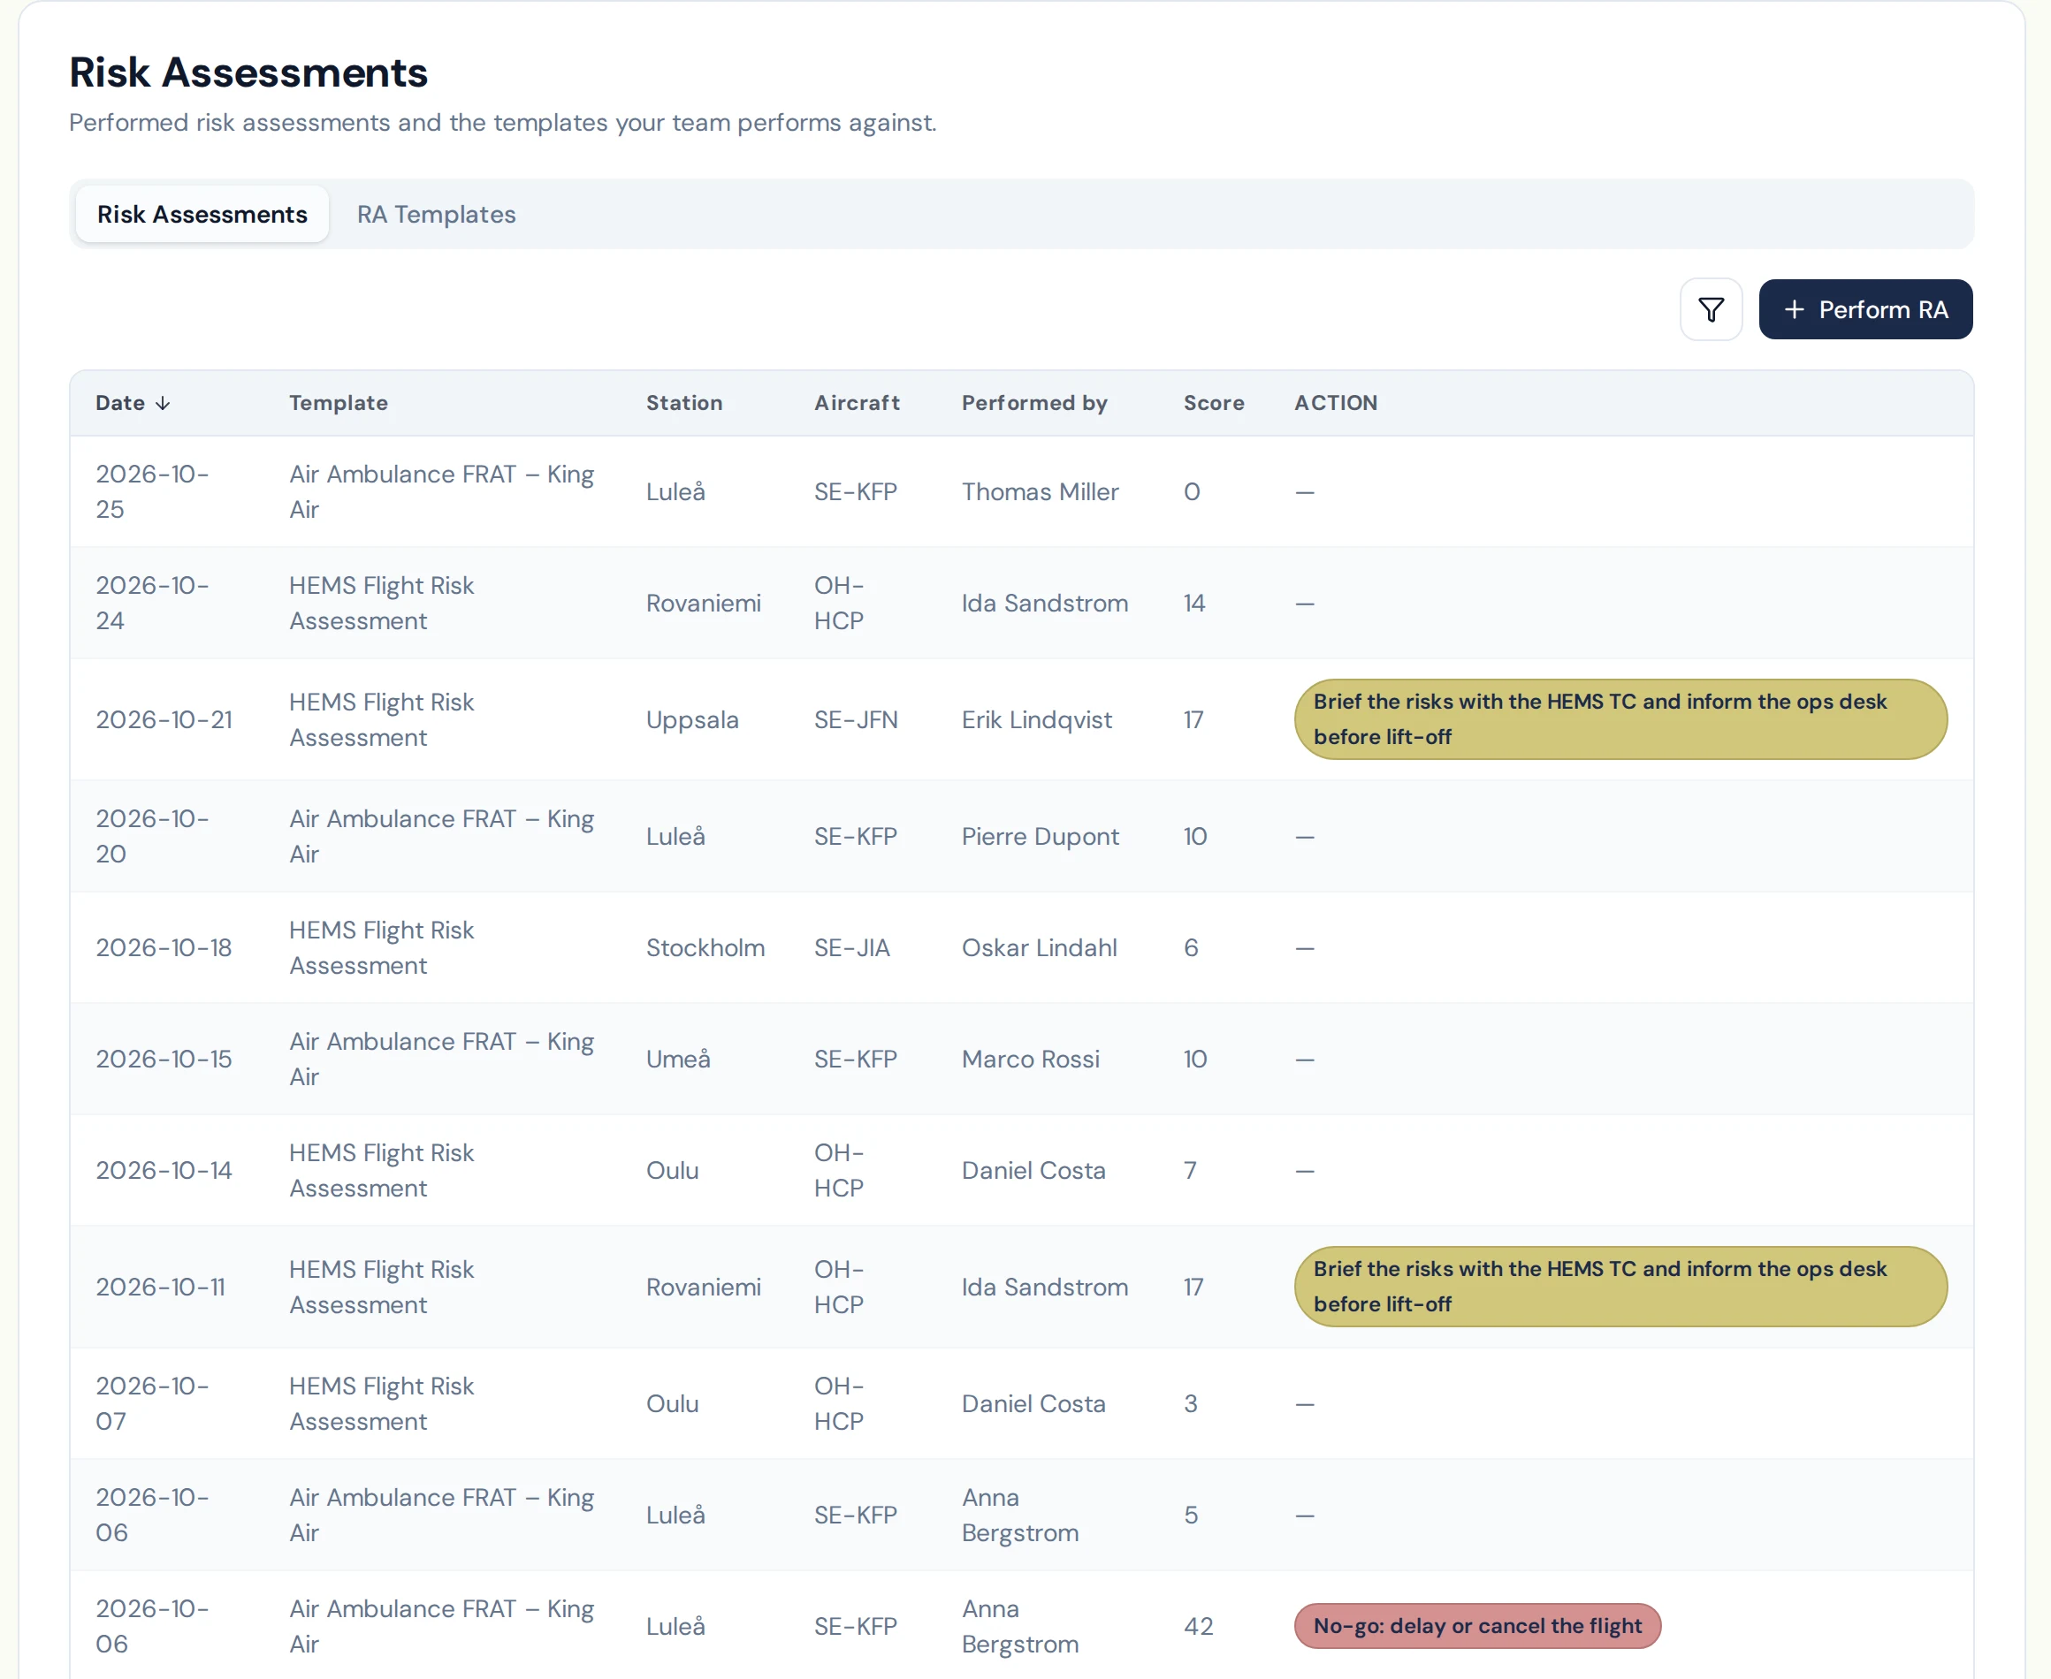Click the SE-JFN aircraft cell

(x=856, y=719)
